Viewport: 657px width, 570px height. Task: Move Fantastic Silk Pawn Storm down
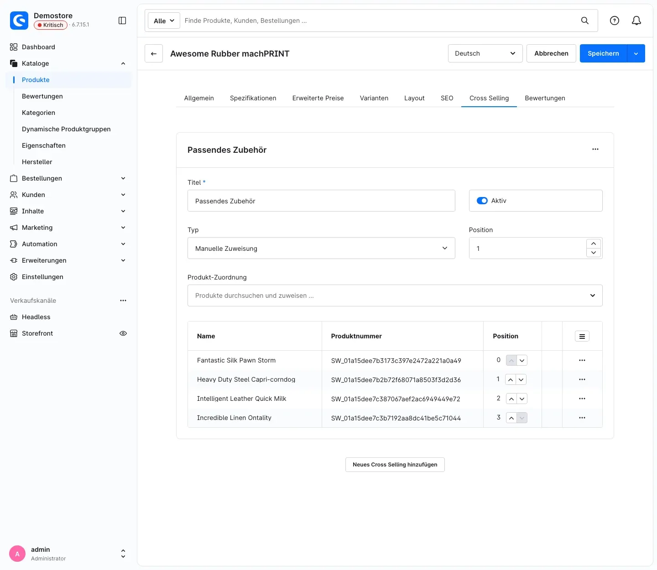click(522, 360)
